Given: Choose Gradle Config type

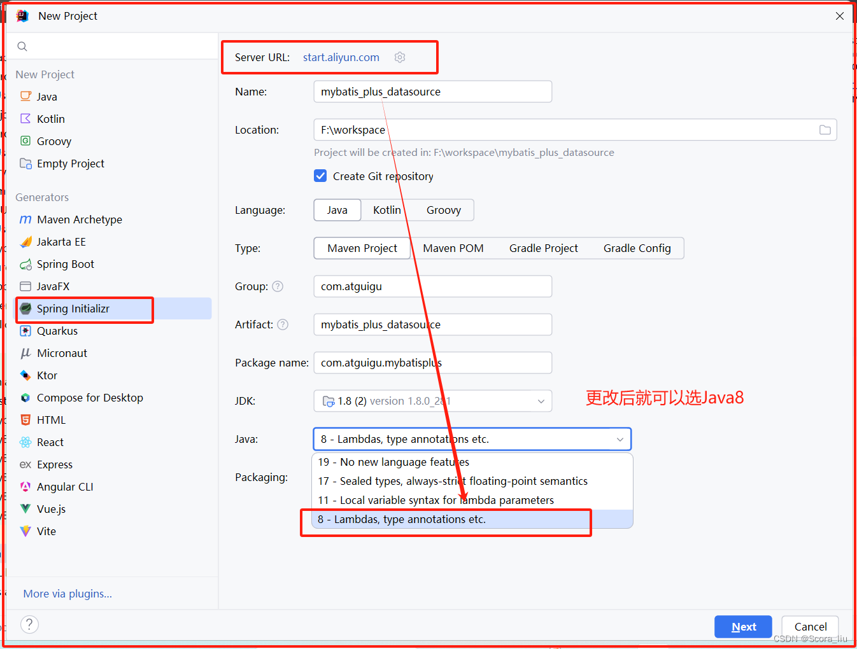Looking at the screenshot, I should 637,248.
